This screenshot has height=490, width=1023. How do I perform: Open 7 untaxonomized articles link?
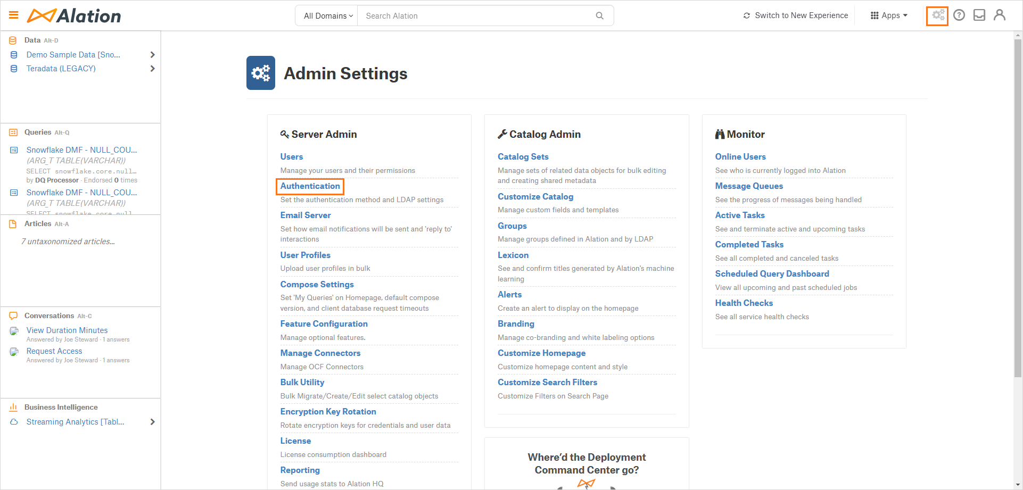(x=68, y=242)
